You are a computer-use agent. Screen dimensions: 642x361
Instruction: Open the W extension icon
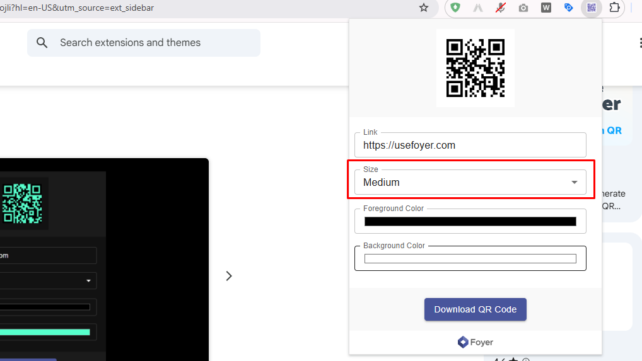(546, 8)
